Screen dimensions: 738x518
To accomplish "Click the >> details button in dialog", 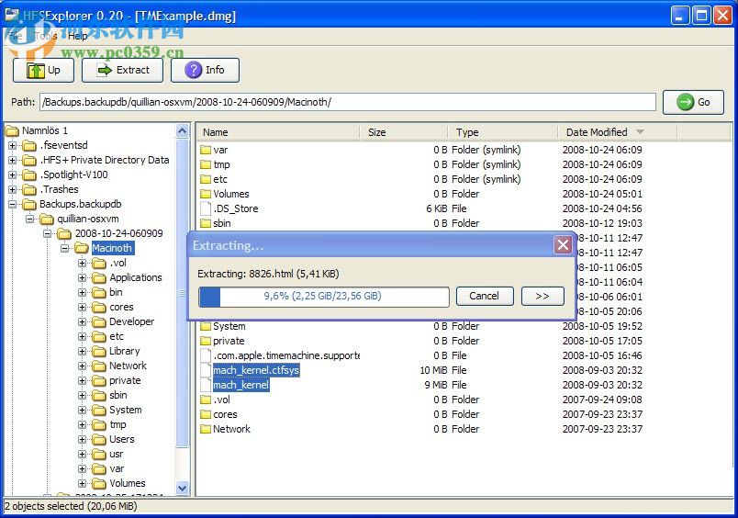I will click(542, 296).
